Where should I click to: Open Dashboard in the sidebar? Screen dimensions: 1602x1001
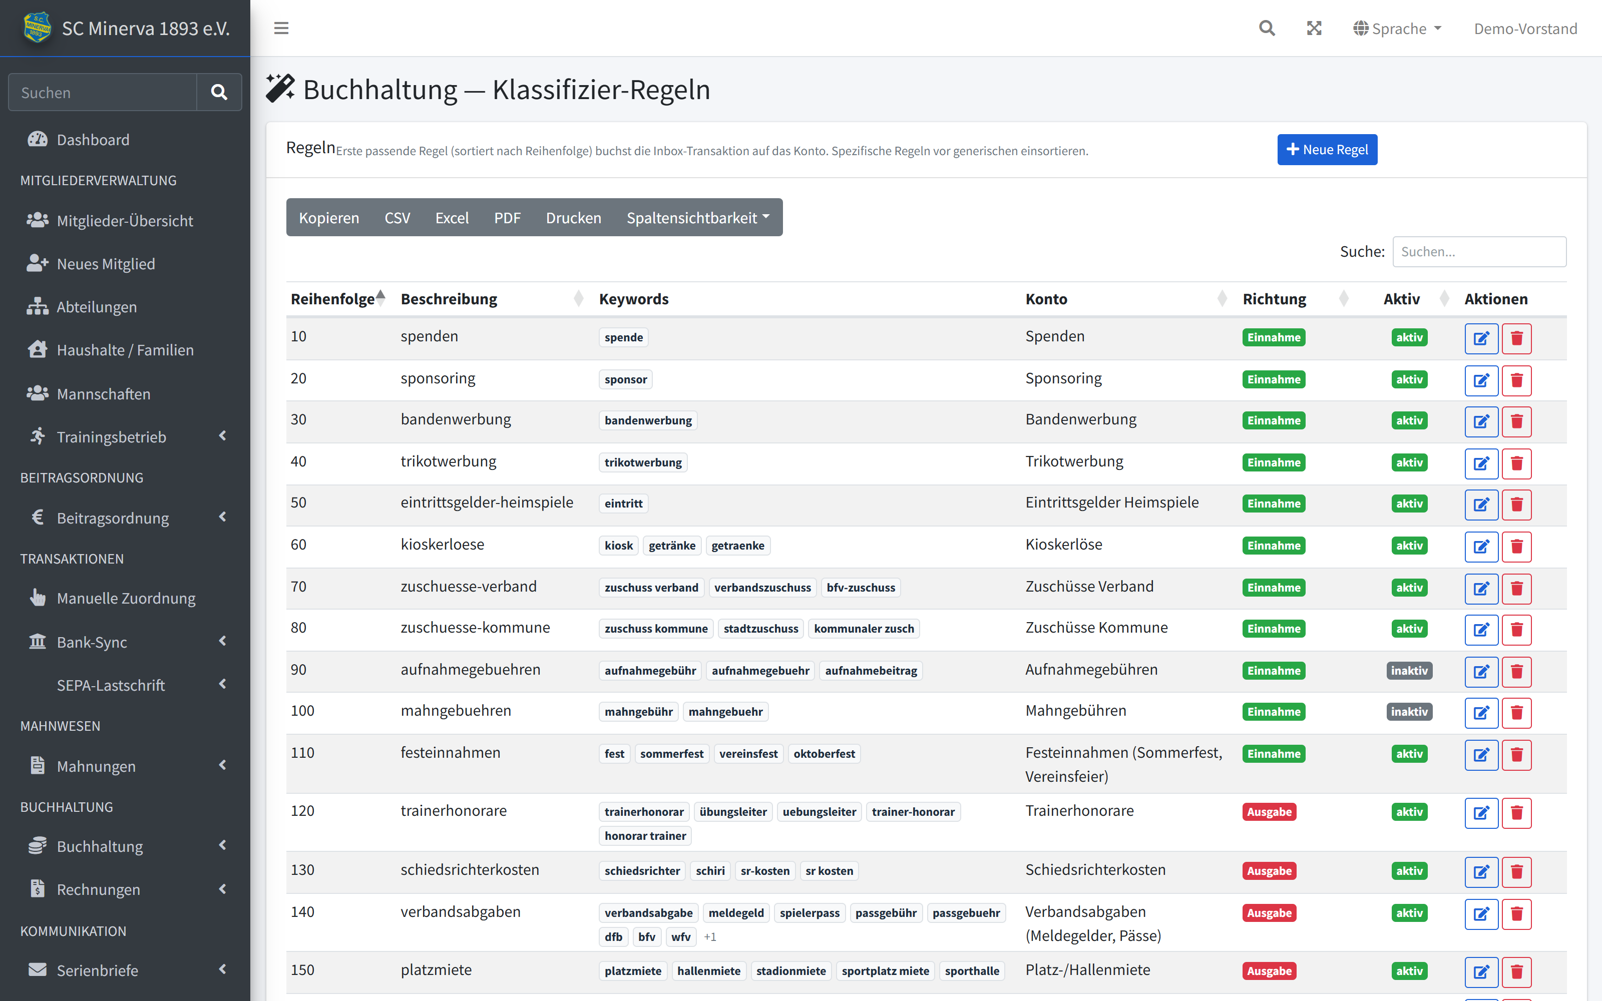coord(125,139)
